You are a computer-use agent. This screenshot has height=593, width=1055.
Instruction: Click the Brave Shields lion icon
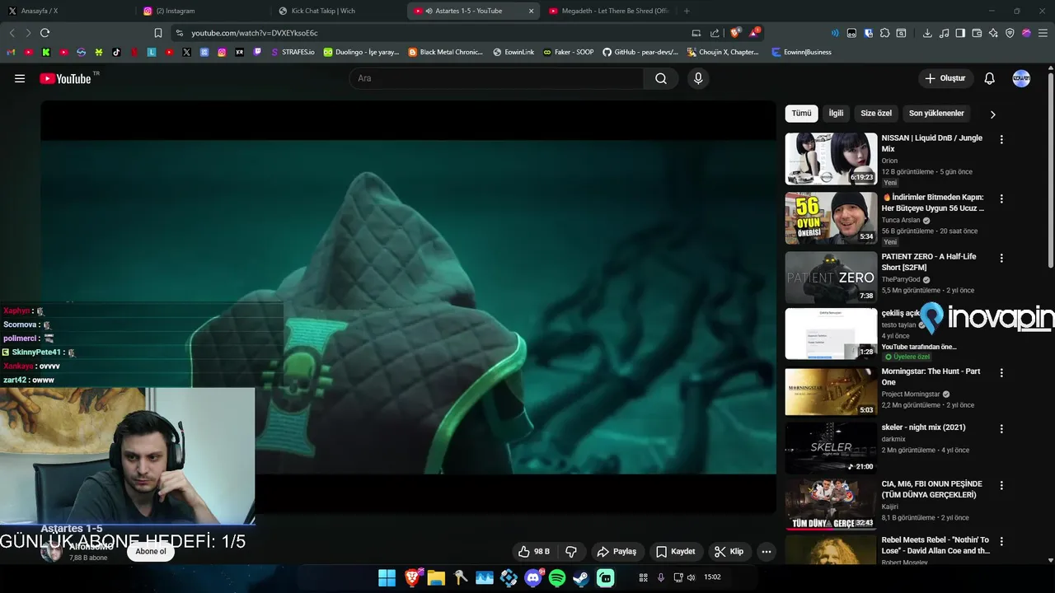(735, 33)
